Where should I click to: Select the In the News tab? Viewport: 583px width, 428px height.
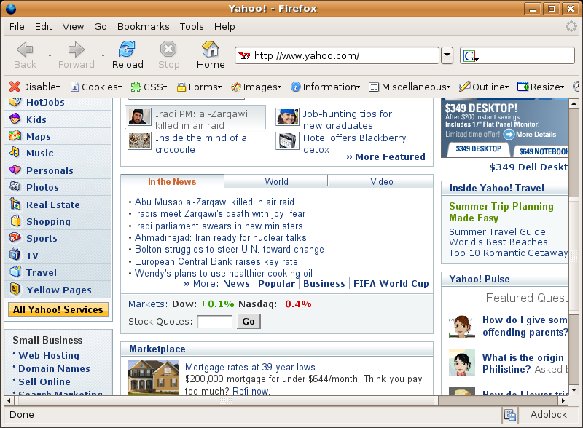[x=172, y=182]
